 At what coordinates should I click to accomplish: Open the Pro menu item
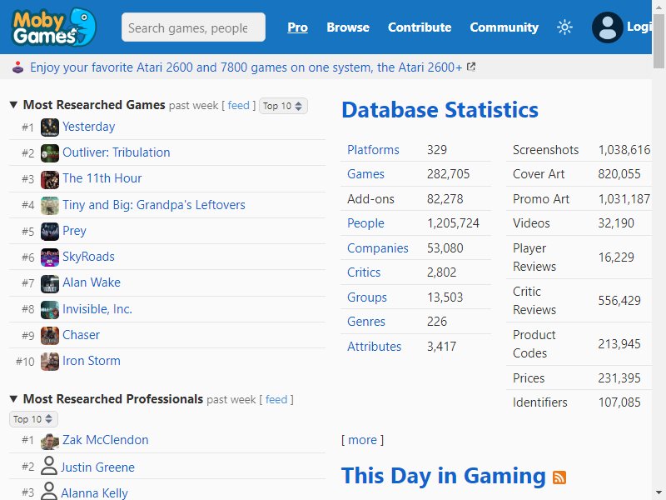coord(297,27)
